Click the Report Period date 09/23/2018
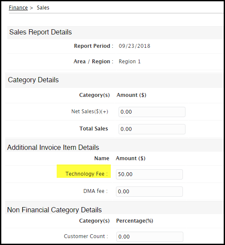This screenshot has width=225, height=245. [134, 46]
